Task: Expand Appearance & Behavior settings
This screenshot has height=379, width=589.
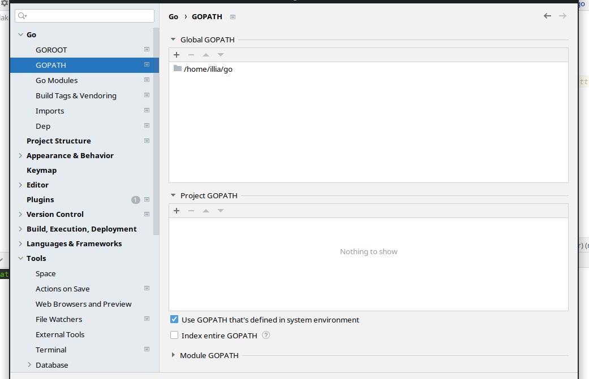Action: click(21, 155)
